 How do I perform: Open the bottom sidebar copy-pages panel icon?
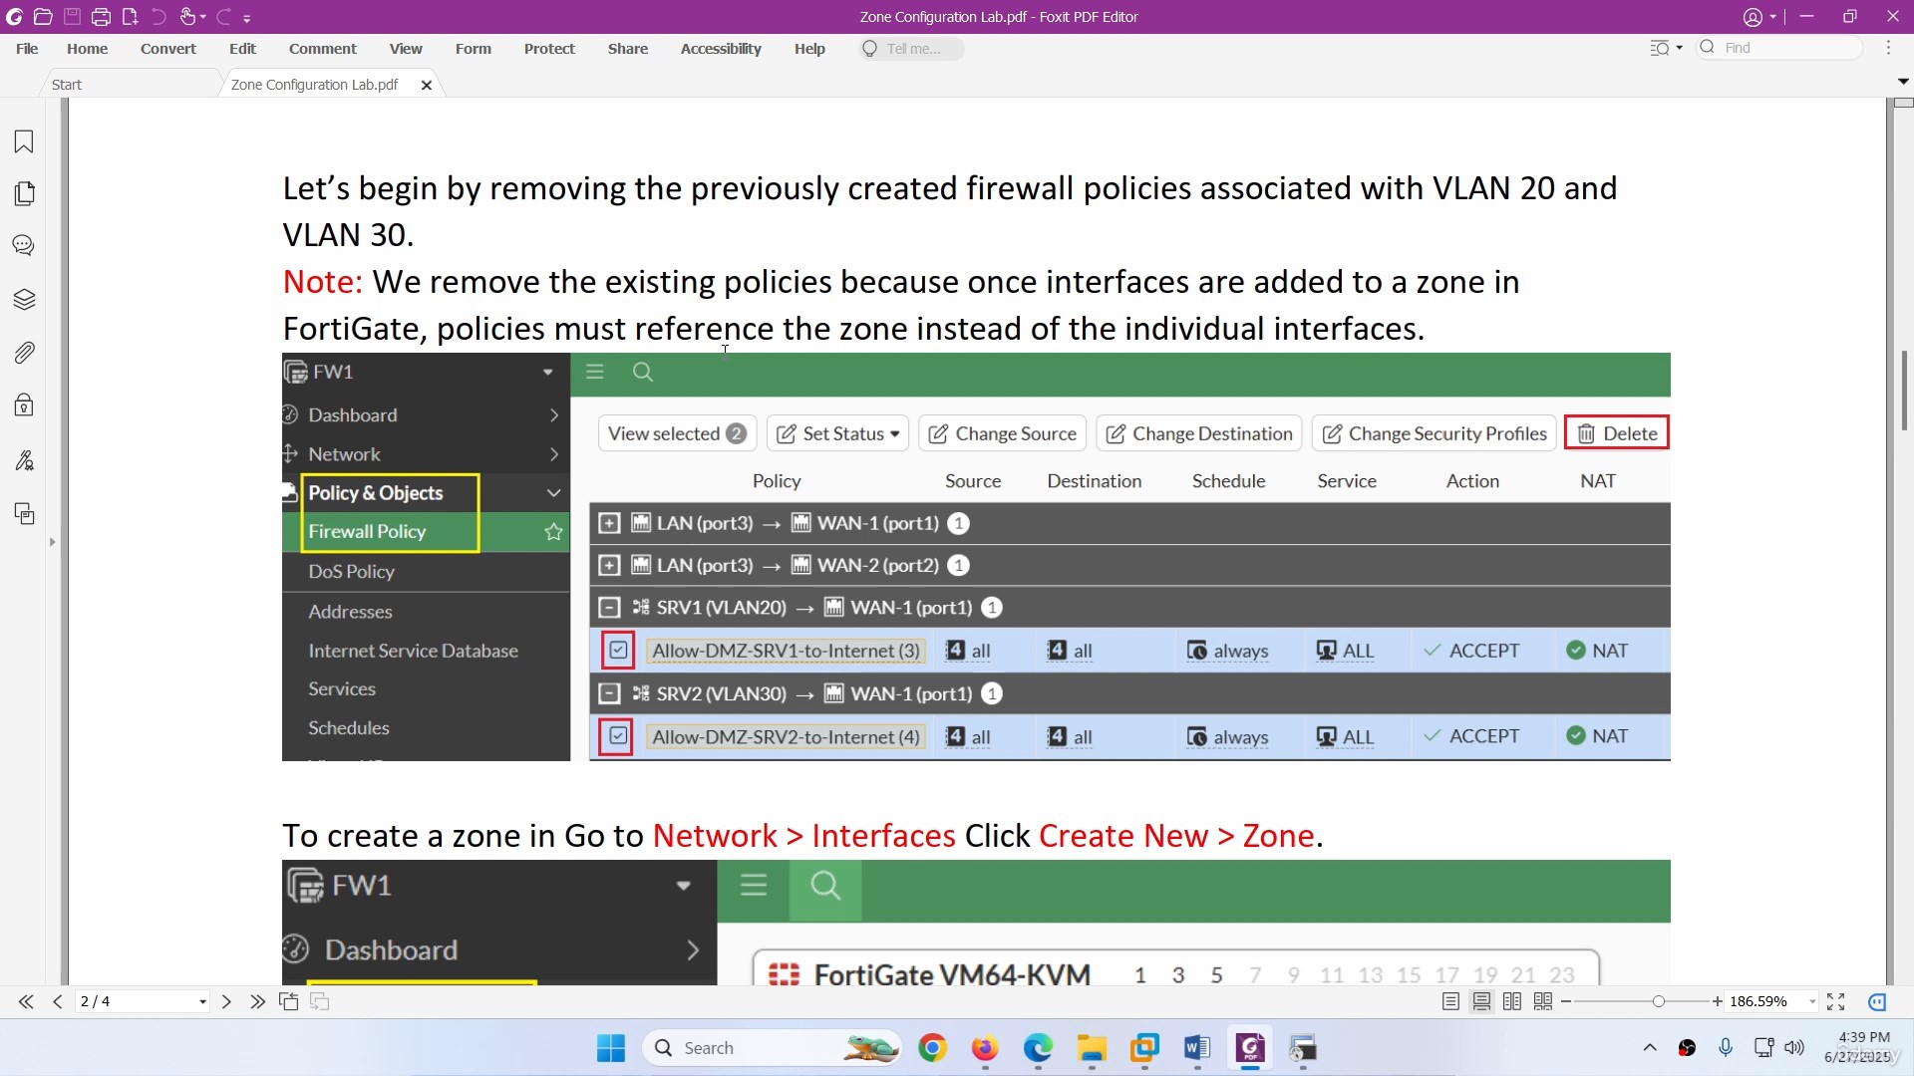(x=24, y=513)
